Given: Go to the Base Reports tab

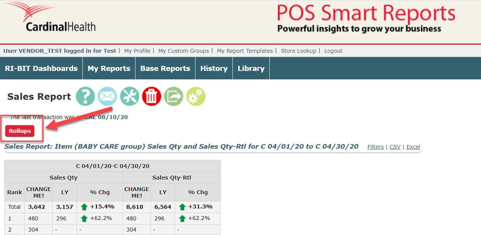Looking at the screenshot, I should click(x=165, y=69).
